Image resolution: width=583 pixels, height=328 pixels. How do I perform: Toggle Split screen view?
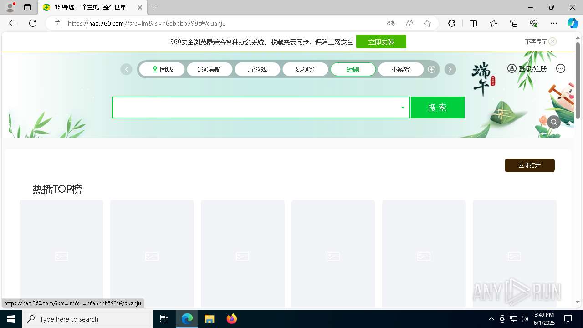[x=473, y=23]
